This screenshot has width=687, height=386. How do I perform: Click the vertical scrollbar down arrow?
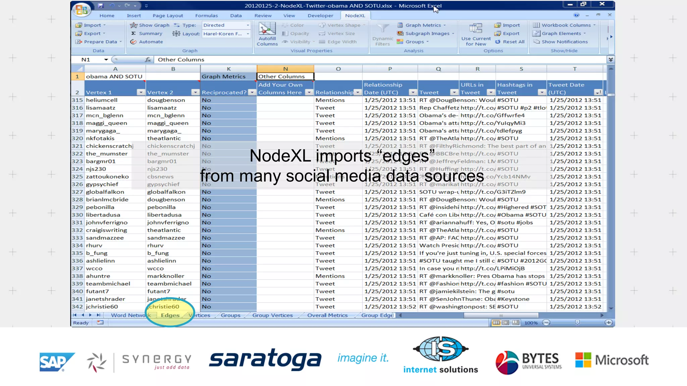click(611, 308)
